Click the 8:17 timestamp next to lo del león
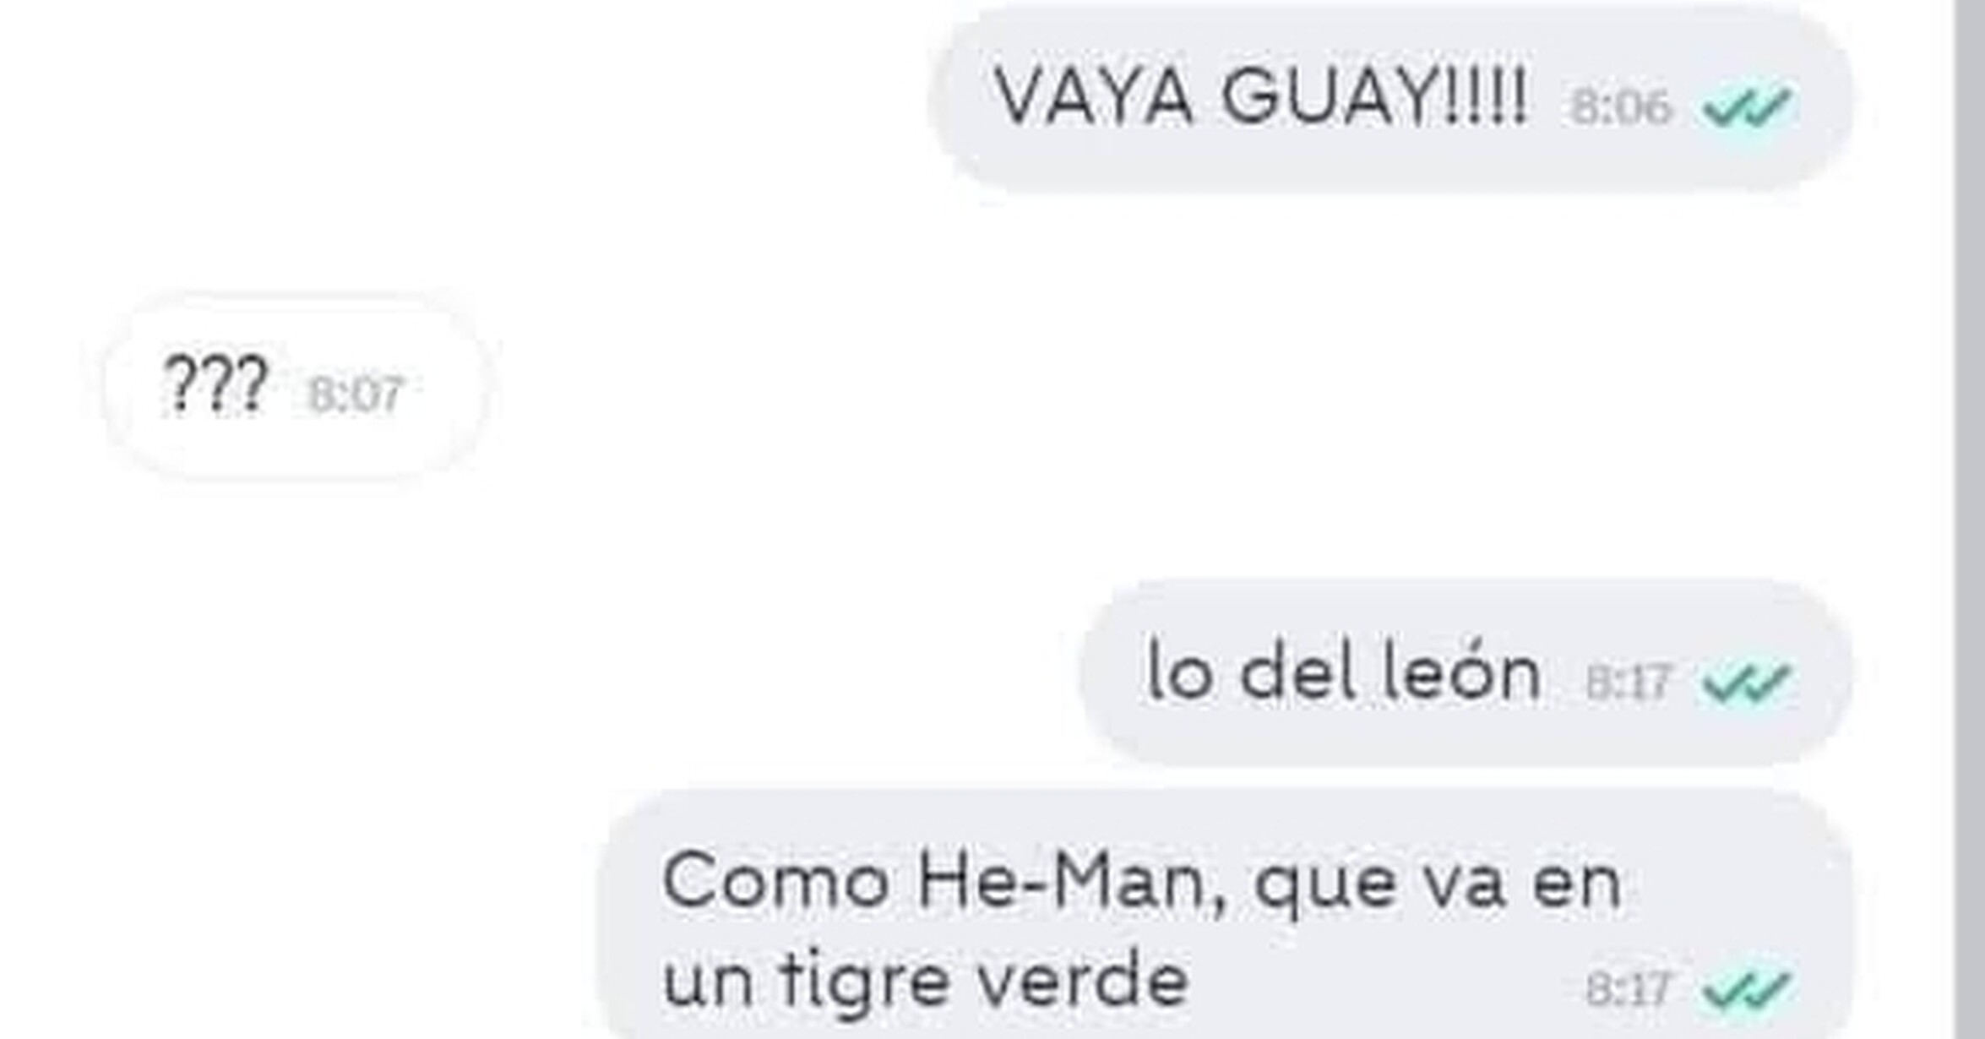Image resolution: width=1985 pixels, height=1039 pixels. click(1628, 683)
